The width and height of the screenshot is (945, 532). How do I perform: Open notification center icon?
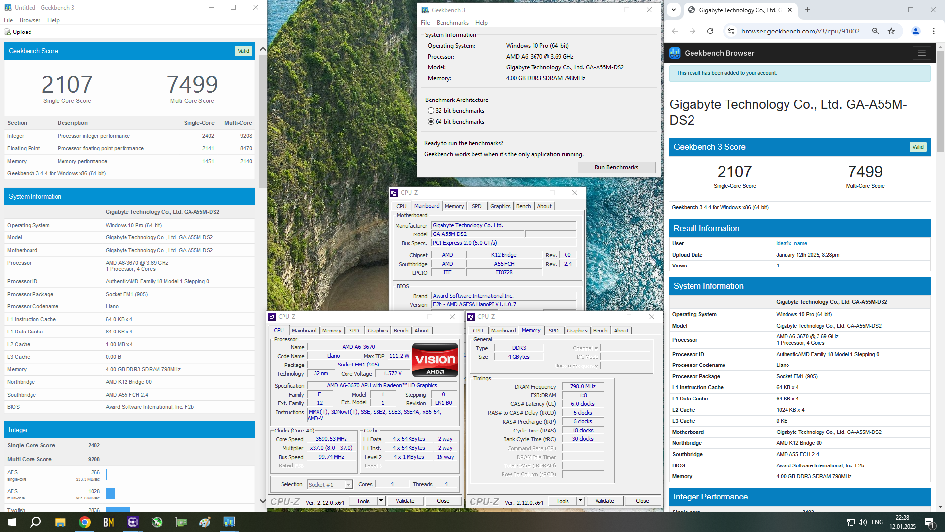930,522
